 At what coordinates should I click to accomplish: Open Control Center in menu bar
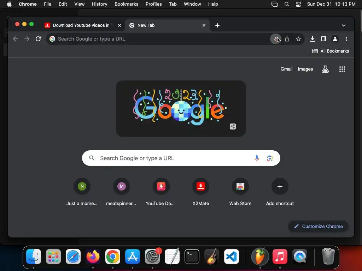(x=298, y=4)
